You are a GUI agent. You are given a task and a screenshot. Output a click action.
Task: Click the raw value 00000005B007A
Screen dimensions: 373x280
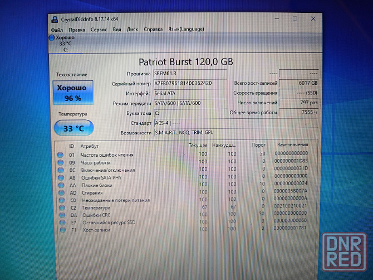click(x=291, y=191)
